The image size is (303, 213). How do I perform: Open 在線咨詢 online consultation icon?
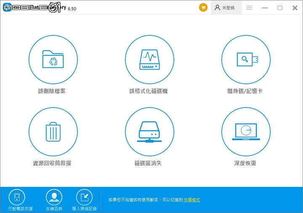click(x=54, y=197)
